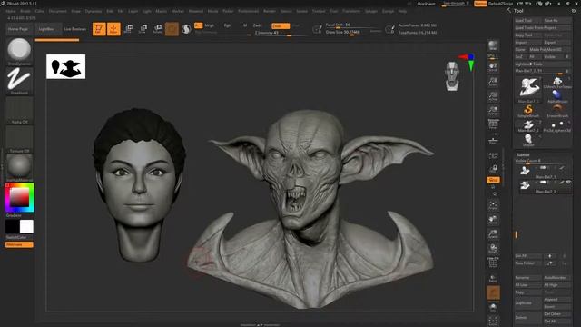Image resolution: width=581 pixels, height=327 pixels.
Task: Toggle Persp perspective icon
Action: click(493, 124)
